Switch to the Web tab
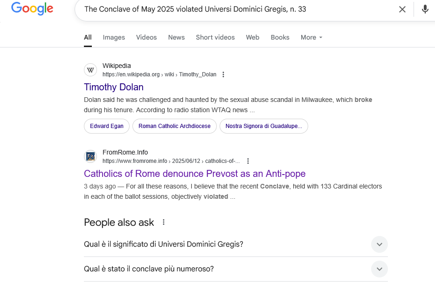The width and height of the screenshot is (435, 283). 252,37
